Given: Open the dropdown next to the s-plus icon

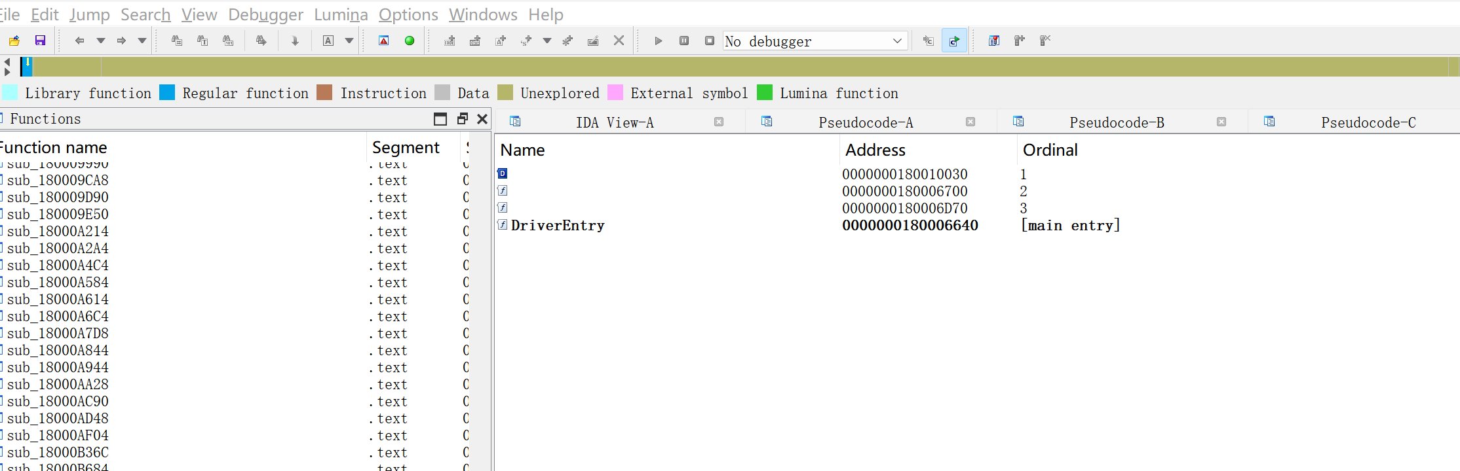Looking at the screenshot, I should (547, 41).
